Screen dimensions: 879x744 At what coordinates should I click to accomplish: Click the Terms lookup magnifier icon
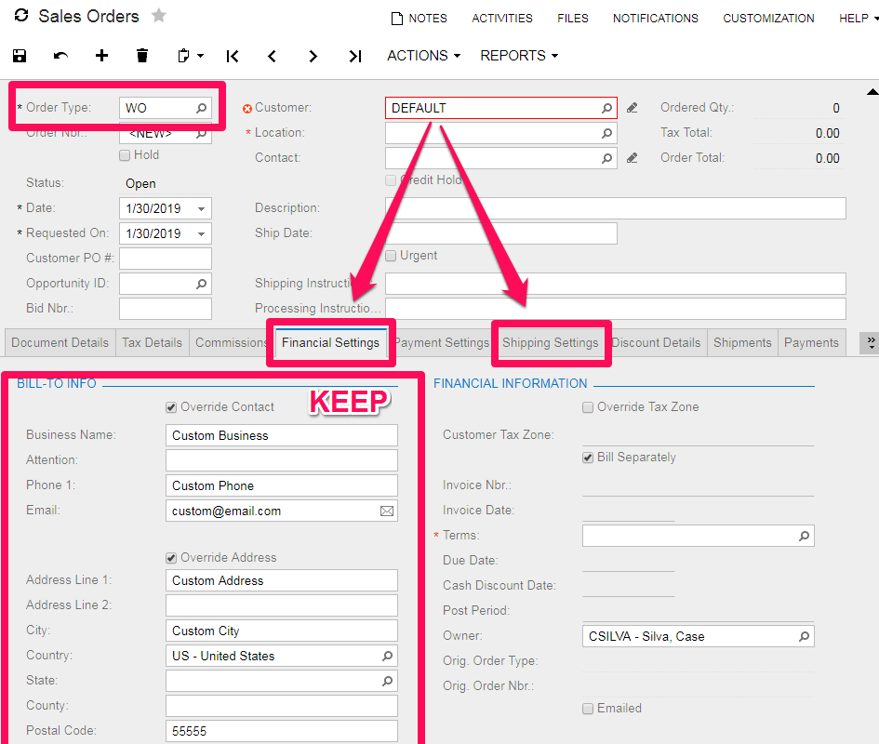[x=804, y=536]
